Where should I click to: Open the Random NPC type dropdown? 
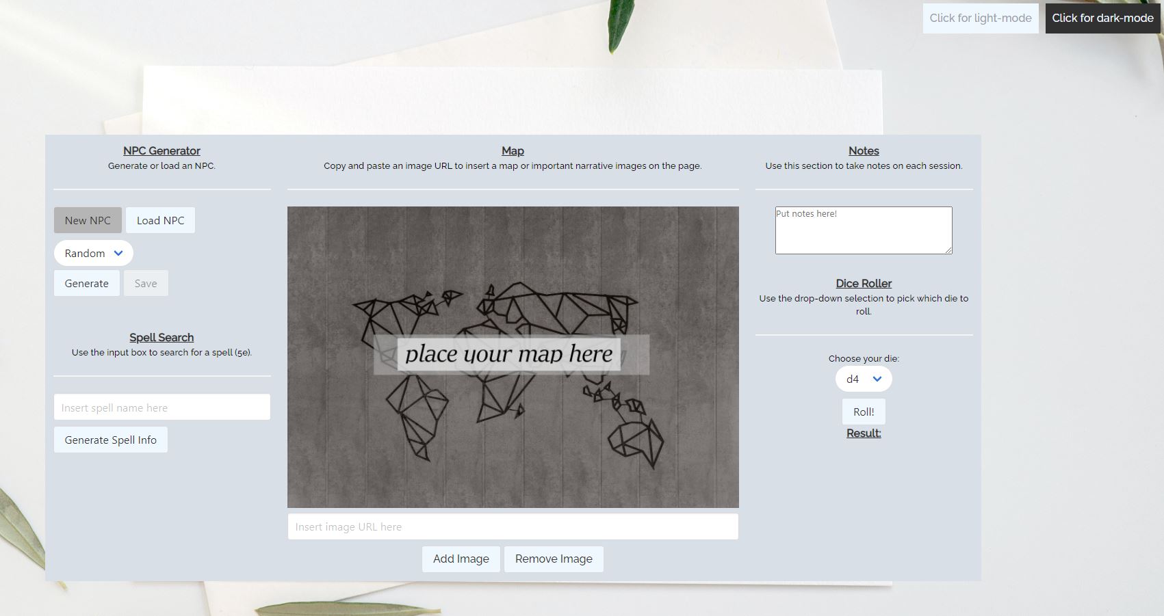click(93, 253)
